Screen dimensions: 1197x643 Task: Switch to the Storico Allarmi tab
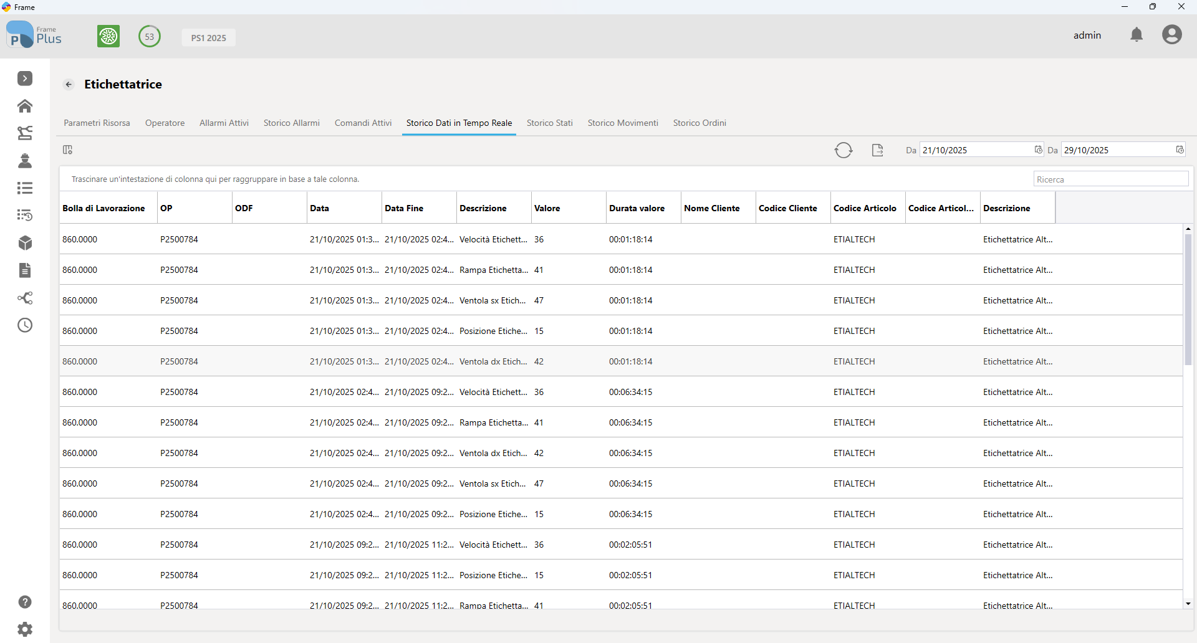(x=292, y=123)
